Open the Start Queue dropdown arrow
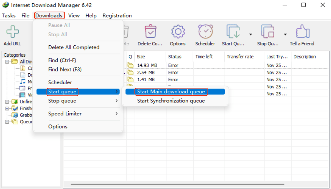 [x=251, y=34]
